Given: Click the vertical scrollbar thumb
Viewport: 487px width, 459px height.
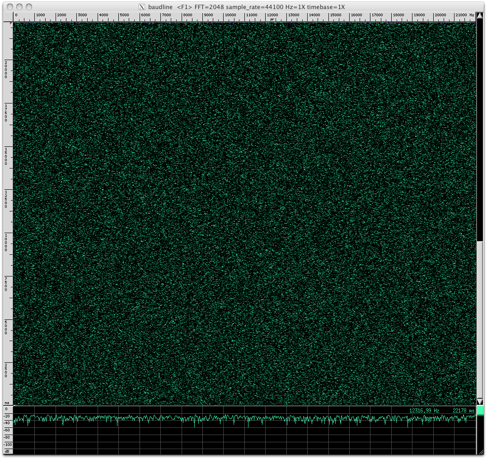Looking at the screenshot, I should (x=480, y=319).
